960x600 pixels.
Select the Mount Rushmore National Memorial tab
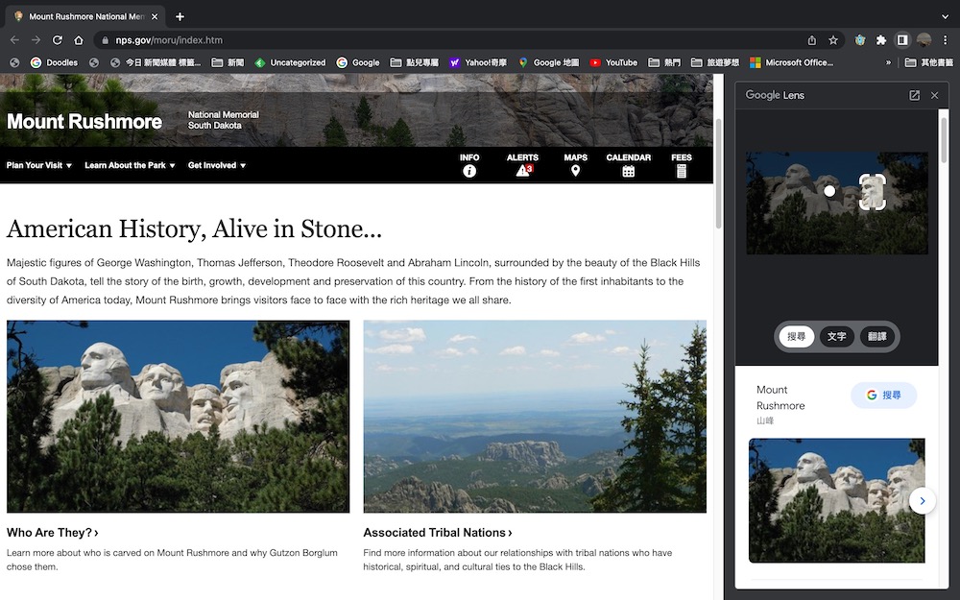coord(84,16)
